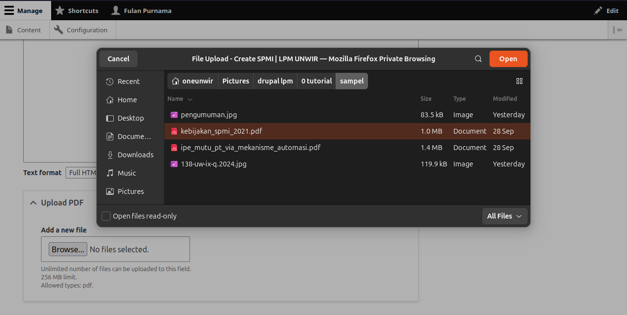Go to the drupal lpm breadcrumb folder

(275, 81)
